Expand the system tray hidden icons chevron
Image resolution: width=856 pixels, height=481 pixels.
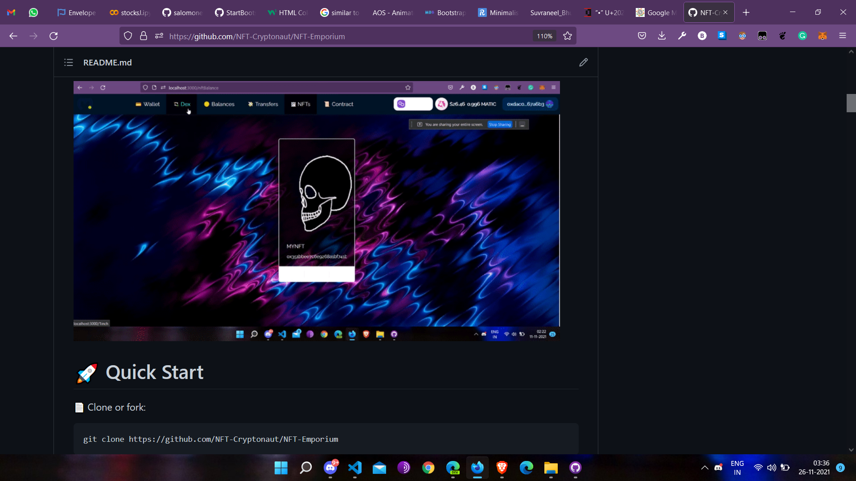704,468
